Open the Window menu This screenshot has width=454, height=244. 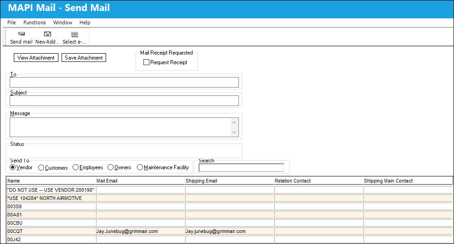tap(62, 22)
